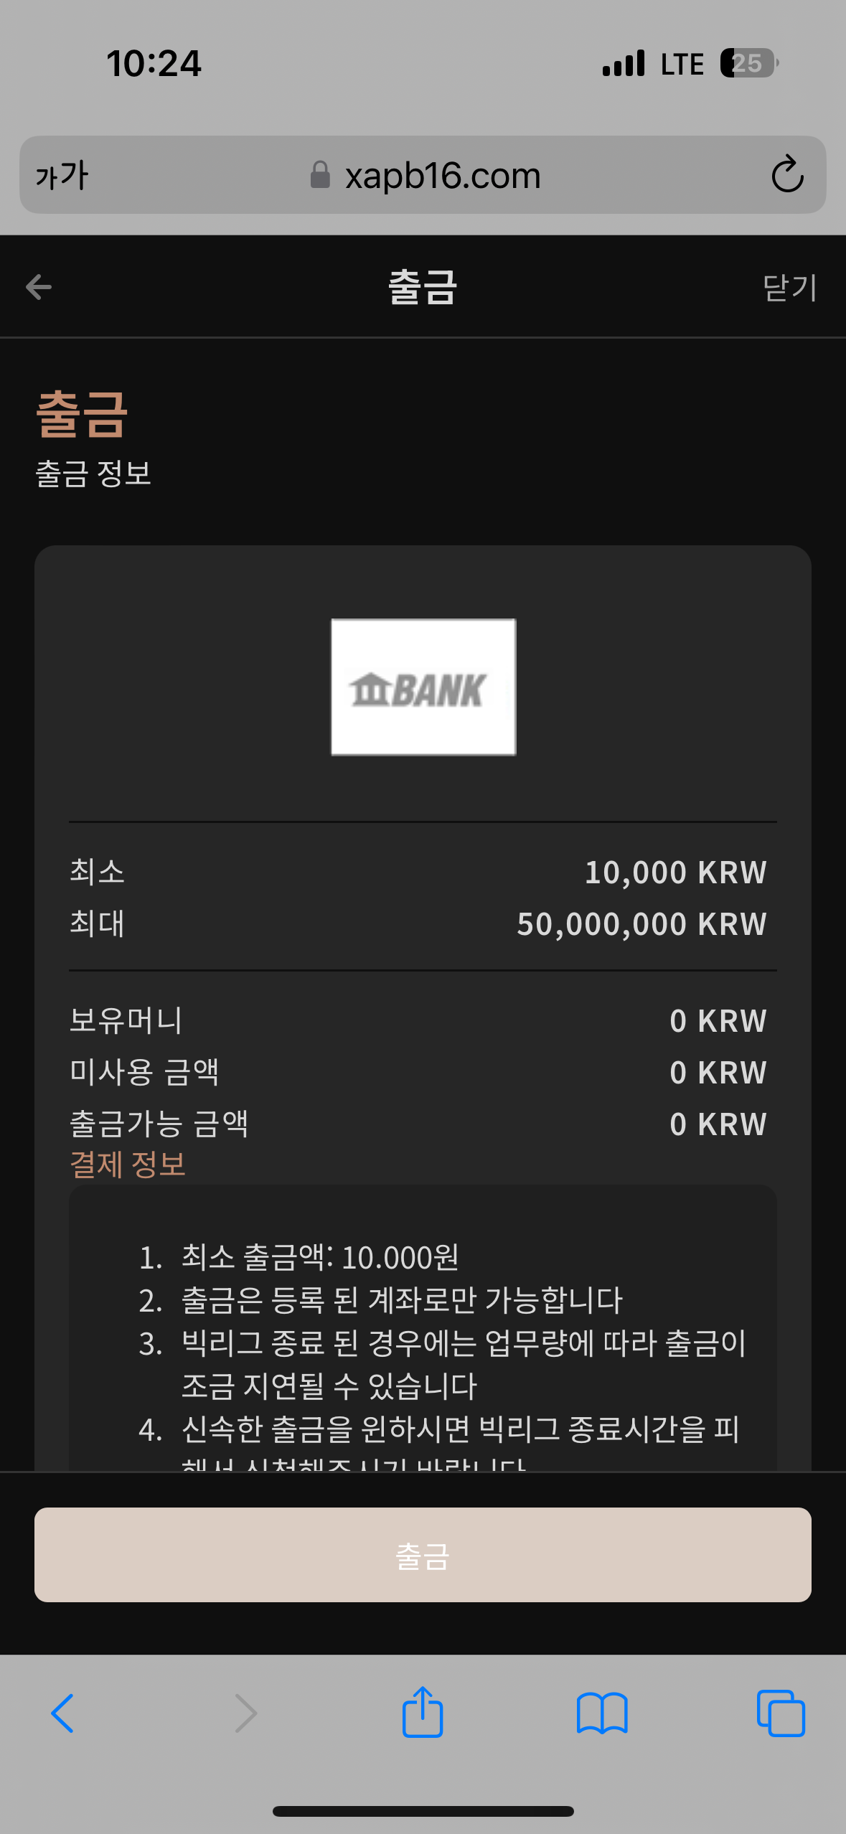Image resolution: width=846 pixels, height=1834 pixels.
Task: Tap the lock icon beside the URL
Action: pyautogui.click(x=320, y=175)
